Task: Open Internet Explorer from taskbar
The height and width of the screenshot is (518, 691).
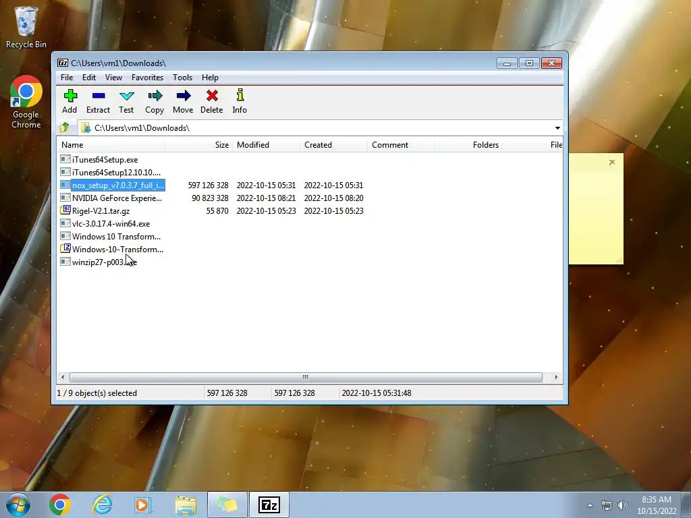Action: [x=102, y=505]
